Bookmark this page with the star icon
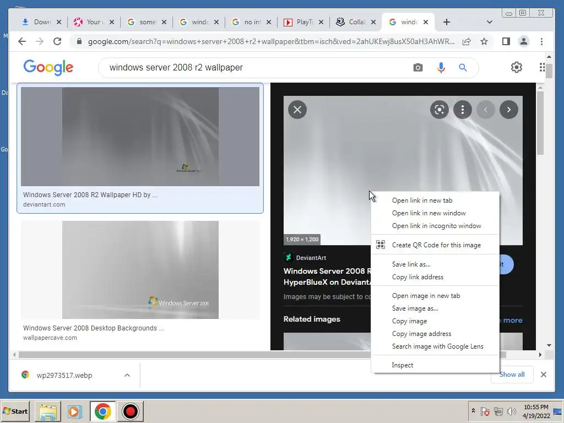The height and width of the screenshot is (423, 564). (x=484, y=41)
